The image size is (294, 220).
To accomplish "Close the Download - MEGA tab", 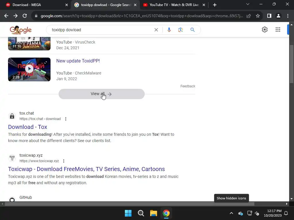I will pos(66,5).
